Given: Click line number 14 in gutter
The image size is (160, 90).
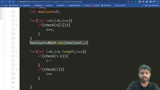Looking at the screenshot, I should pyautogui.click(x=13, y=12).
